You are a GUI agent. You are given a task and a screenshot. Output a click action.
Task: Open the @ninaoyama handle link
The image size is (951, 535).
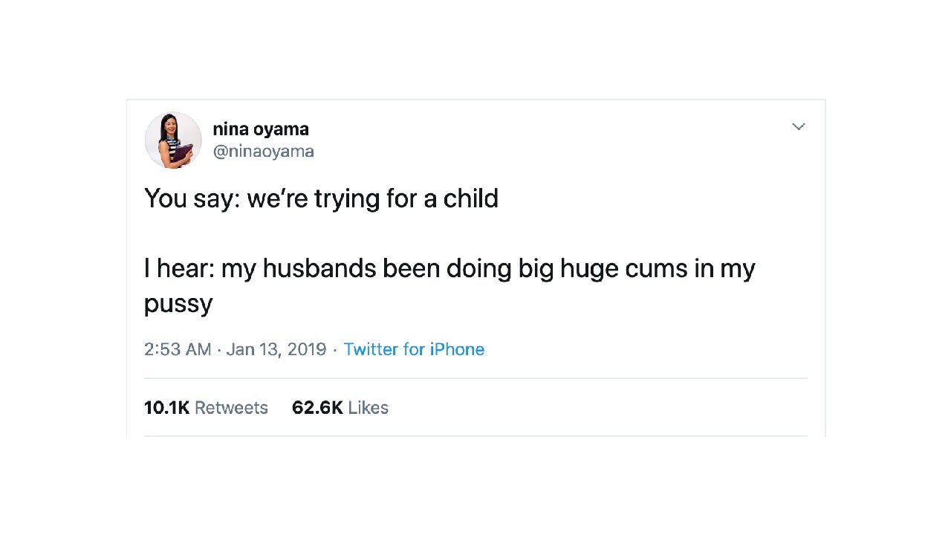(263, 152)
